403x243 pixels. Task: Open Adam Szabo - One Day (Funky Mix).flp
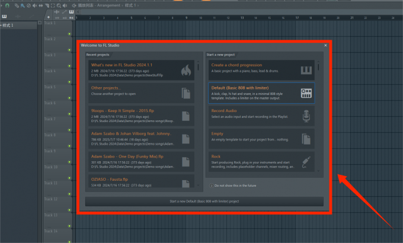coord(142,162)
